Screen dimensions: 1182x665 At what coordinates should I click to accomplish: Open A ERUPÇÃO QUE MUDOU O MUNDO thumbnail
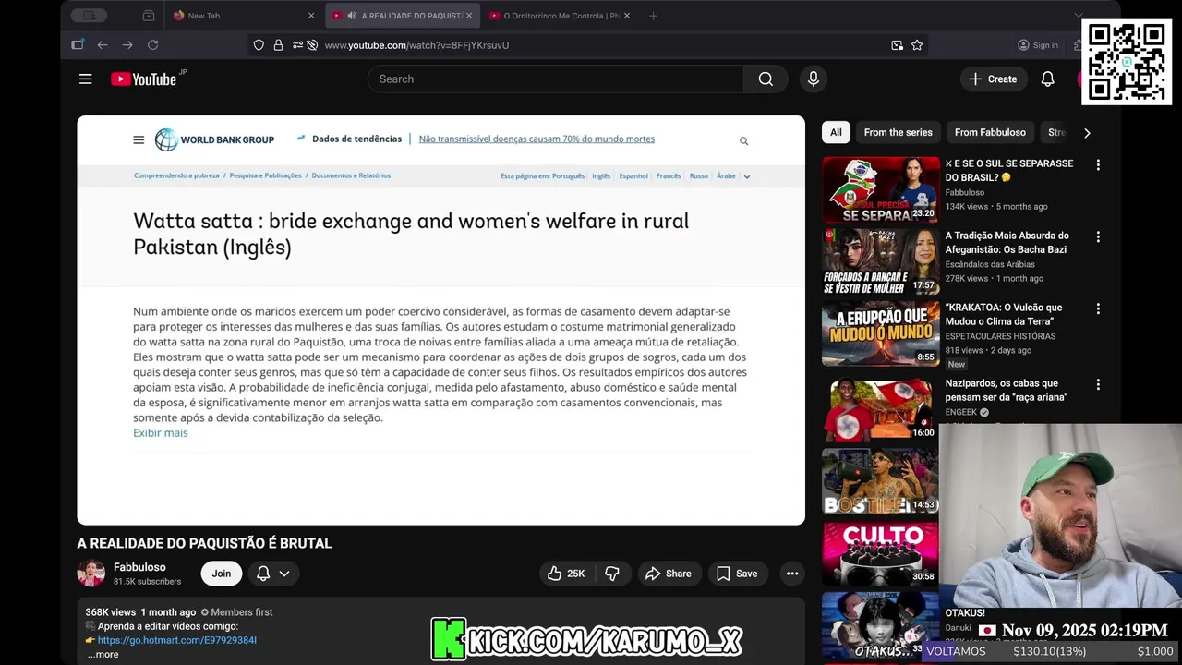[x=880, y=334]
